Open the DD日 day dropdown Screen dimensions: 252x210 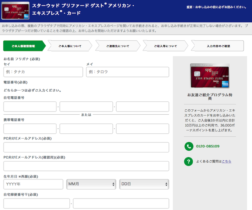click(144, 184)
